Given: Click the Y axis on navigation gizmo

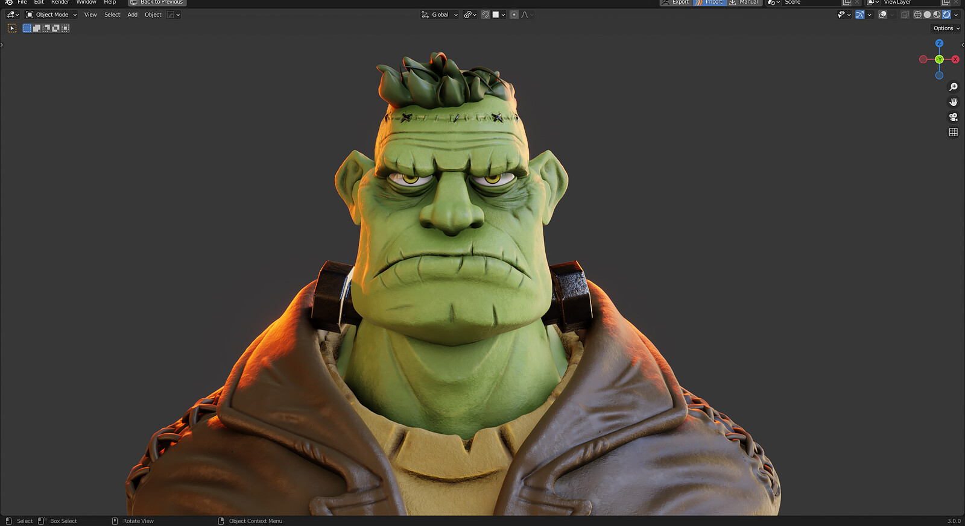Looking at the screenshot, I should point(939,59).
